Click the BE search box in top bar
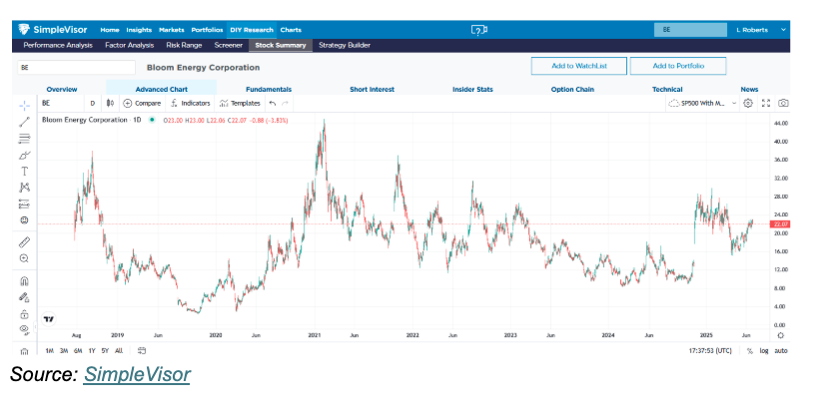814x419 pixels. click(x=690, y=30)
